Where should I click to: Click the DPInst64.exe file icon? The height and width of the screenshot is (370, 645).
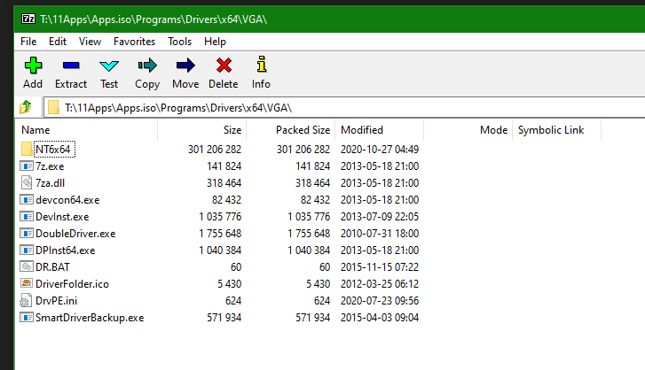pyautogui.click(x=27, y=251)
